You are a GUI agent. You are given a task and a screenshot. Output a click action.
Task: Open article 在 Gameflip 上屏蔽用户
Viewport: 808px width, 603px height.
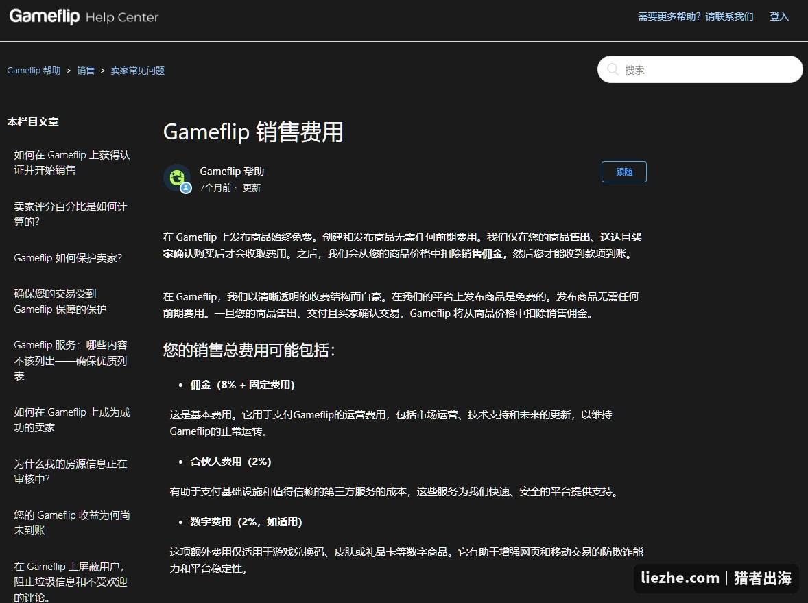(x=71, y=581)
